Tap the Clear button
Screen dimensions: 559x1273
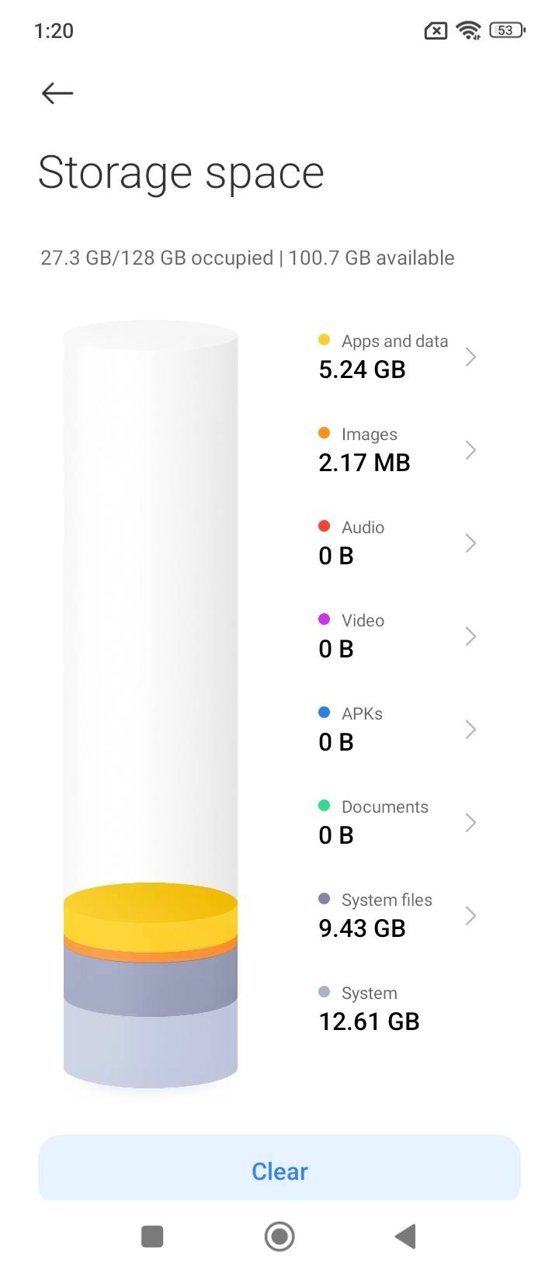click(279, 1171)
